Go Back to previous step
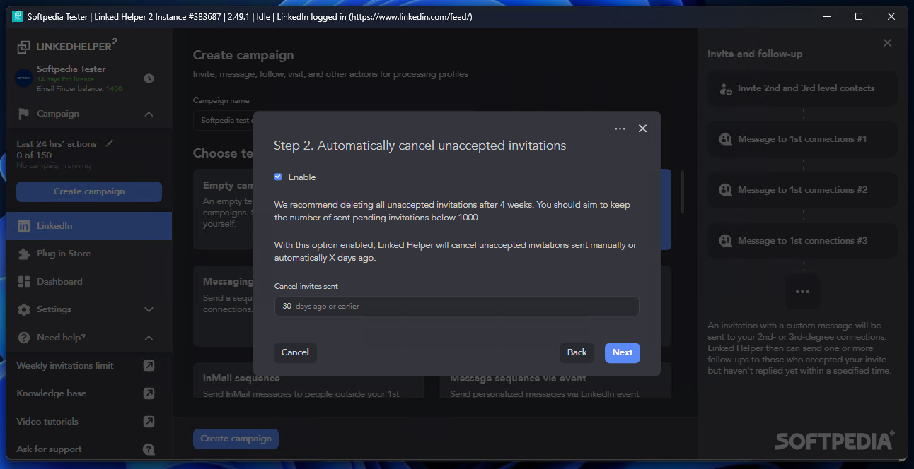914x469 pixels. (577, 352)
